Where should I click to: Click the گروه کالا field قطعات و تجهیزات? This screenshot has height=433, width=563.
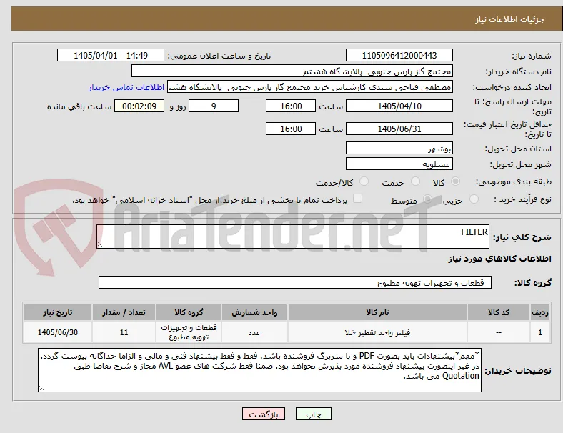[x=295, y=282]
